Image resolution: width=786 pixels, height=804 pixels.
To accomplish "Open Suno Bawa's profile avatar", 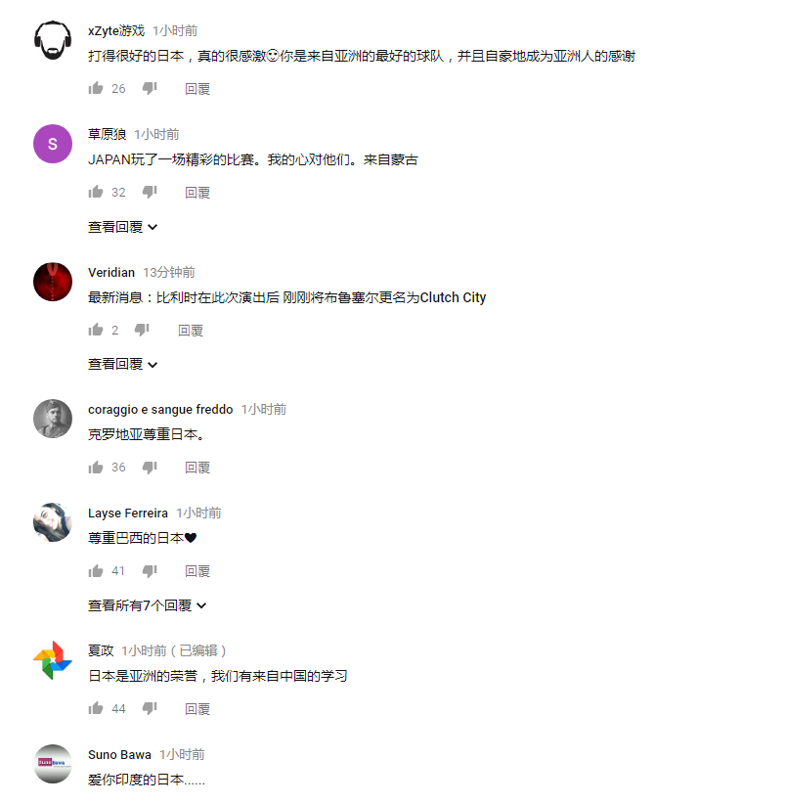I will point(53,764).
